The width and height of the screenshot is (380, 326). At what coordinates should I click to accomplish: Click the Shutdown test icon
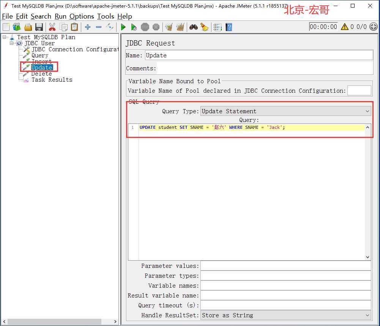(x=156, y=27)
